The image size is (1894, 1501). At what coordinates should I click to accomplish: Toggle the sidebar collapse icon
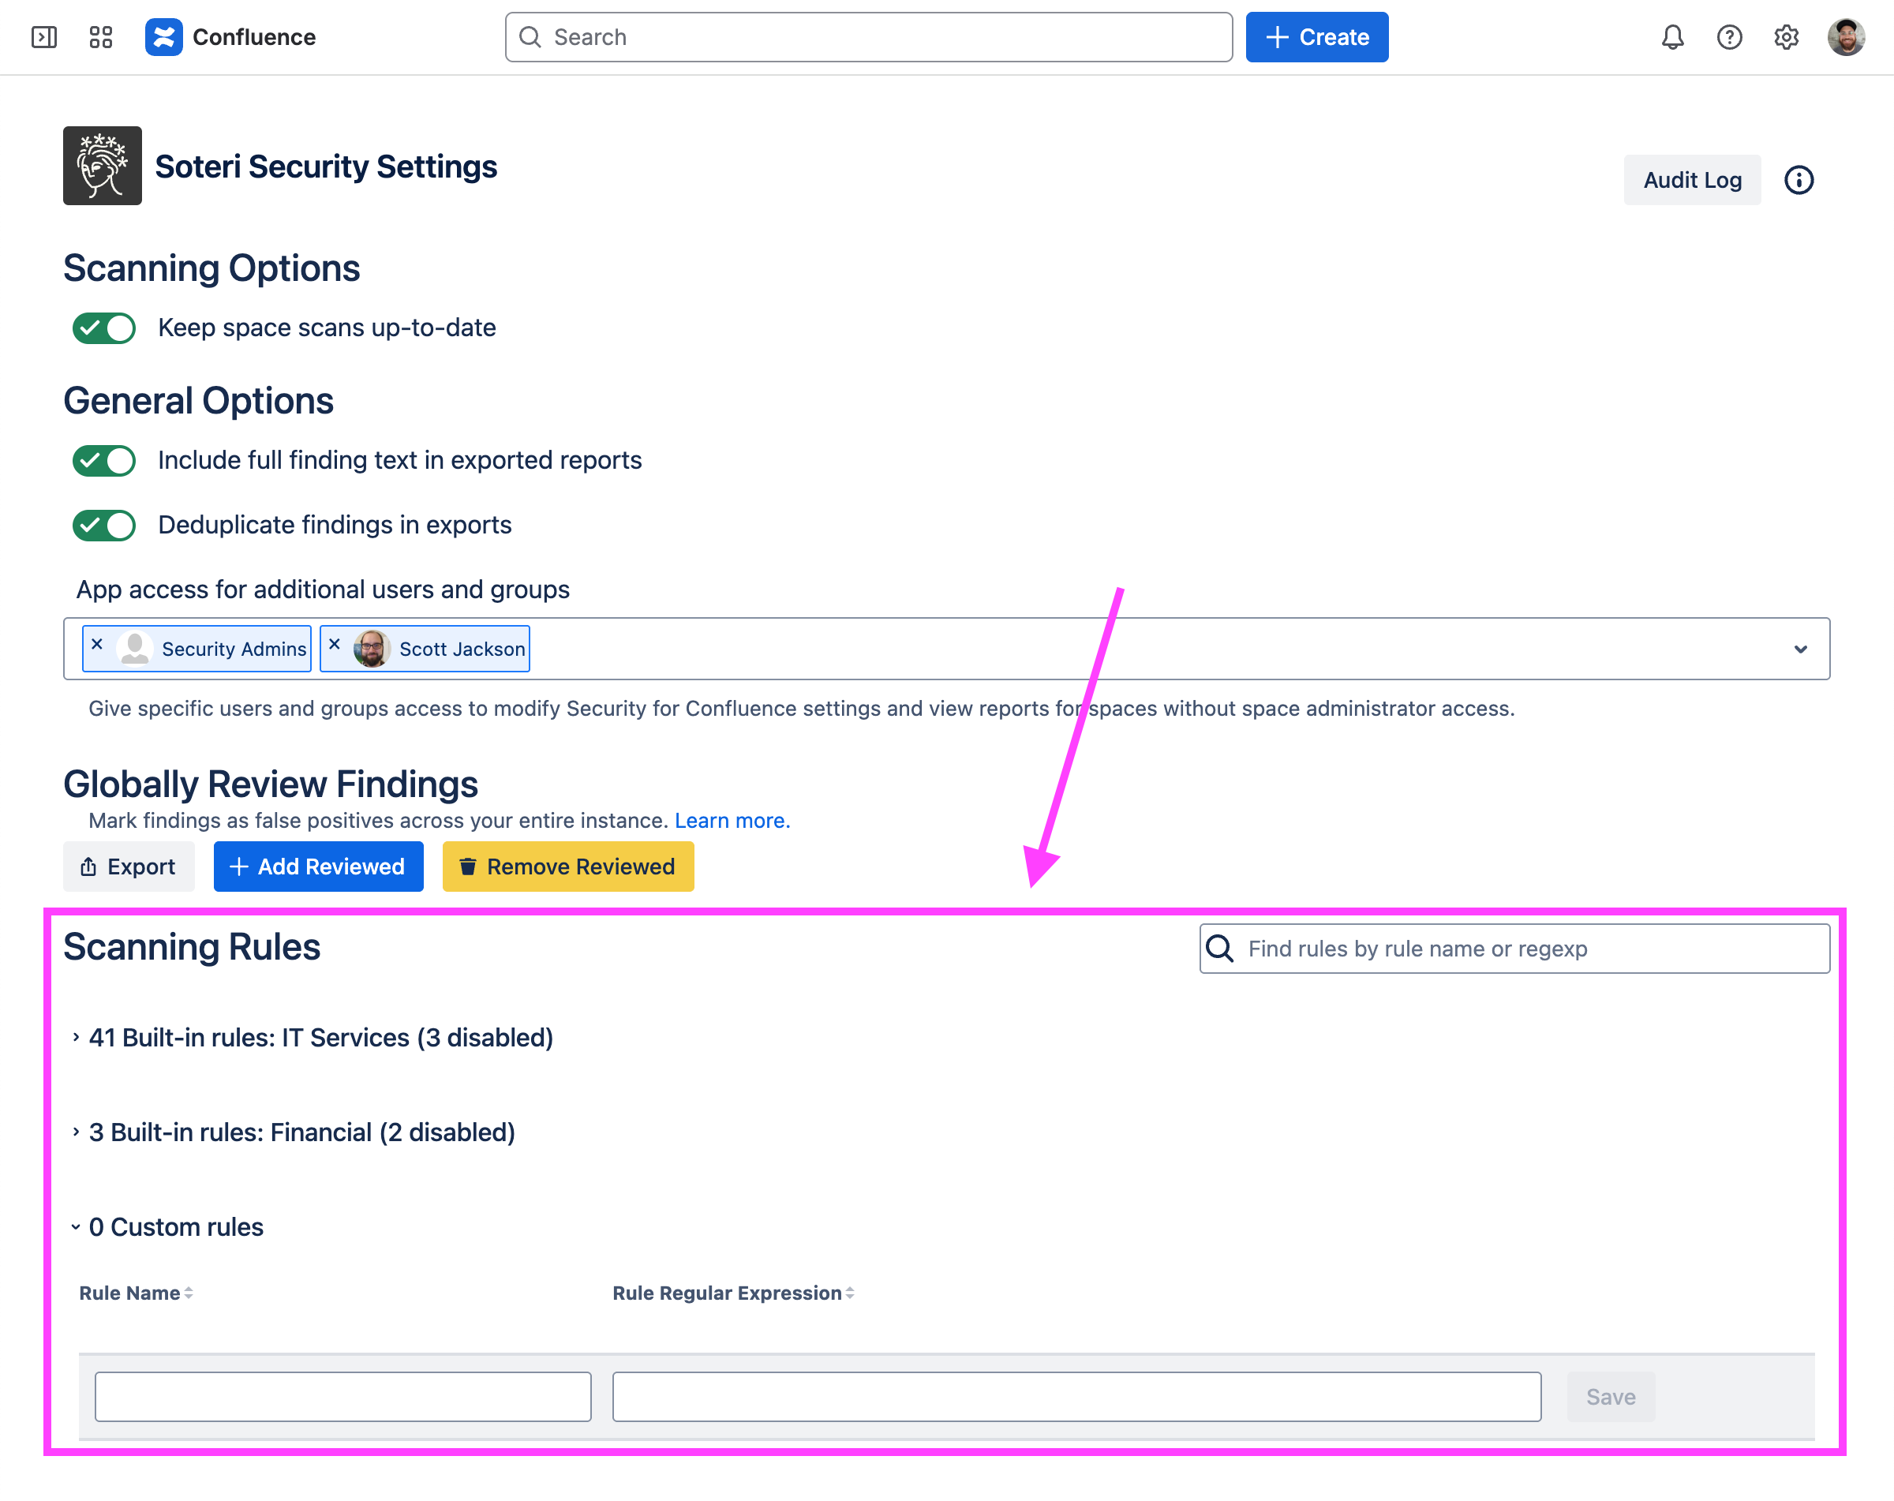click(44, 37)
